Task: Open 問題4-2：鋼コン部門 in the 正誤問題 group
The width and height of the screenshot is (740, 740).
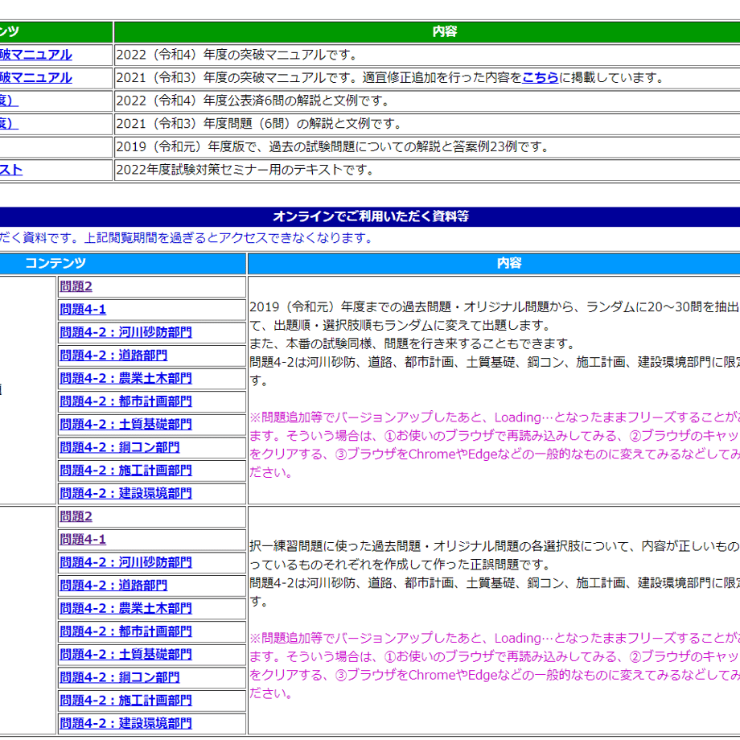Action: click(x=120, y=678)
